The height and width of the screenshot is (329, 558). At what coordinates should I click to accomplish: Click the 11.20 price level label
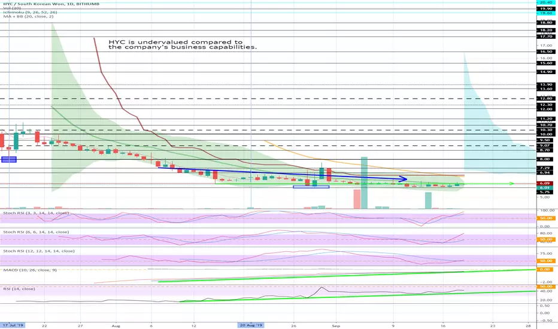click(x=546, y=119)
